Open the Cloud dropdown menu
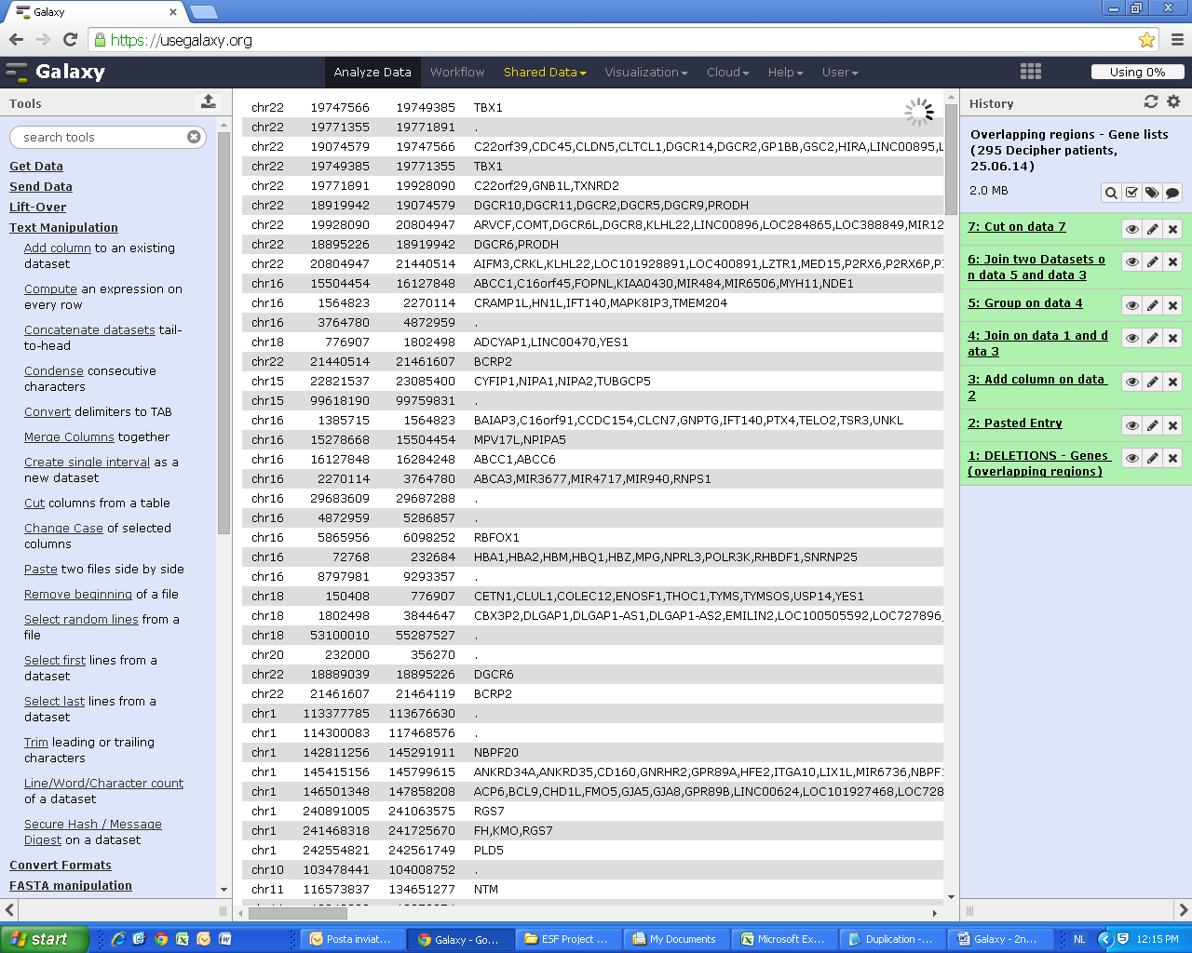 [x=727, y=72]
